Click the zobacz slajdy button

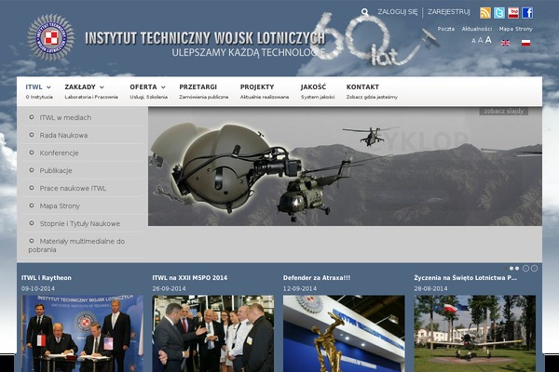tap(503, 111)
